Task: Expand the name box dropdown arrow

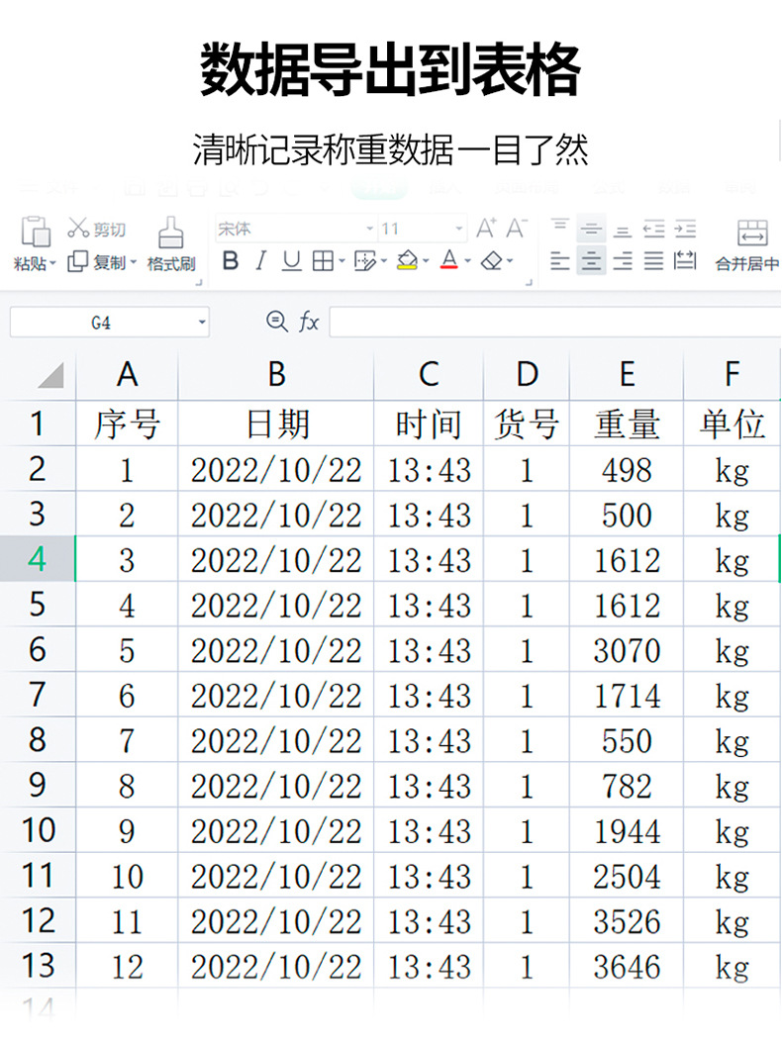Action: [x=202, y=323]
